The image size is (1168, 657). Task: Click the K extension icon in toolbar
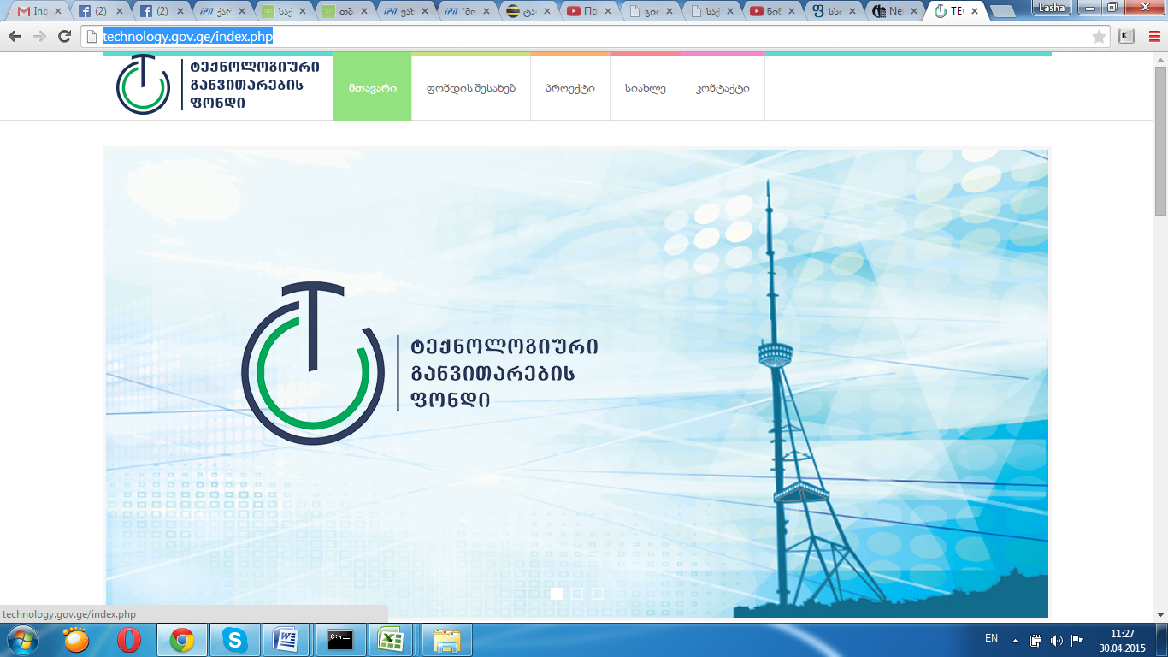[x=1126, y=37]
